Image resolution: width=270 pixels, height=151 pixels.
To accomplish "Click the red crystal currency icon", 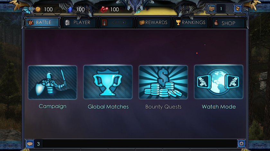I will [x=104, y=9].
